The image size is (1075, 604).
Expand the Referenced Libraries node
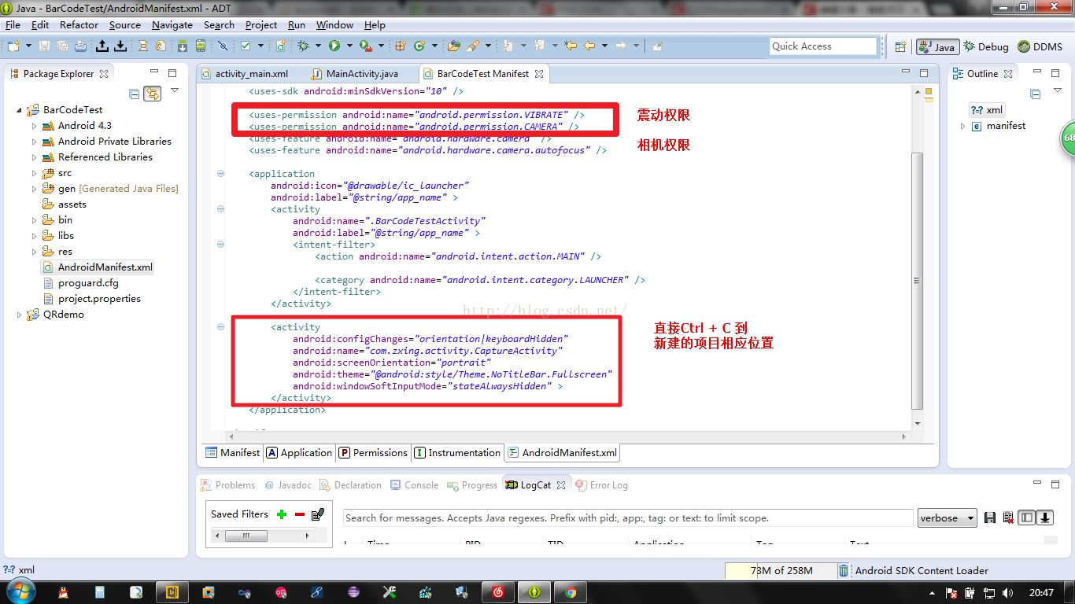pyautogui.click(x=35, y=157)
